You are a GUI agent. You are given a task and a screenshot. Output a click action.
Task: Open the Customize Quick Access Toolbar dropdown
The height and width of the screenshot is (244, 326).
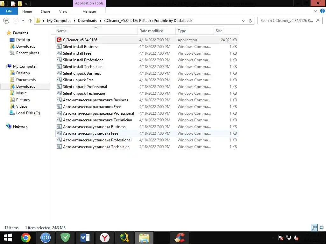tap(26, 4)
